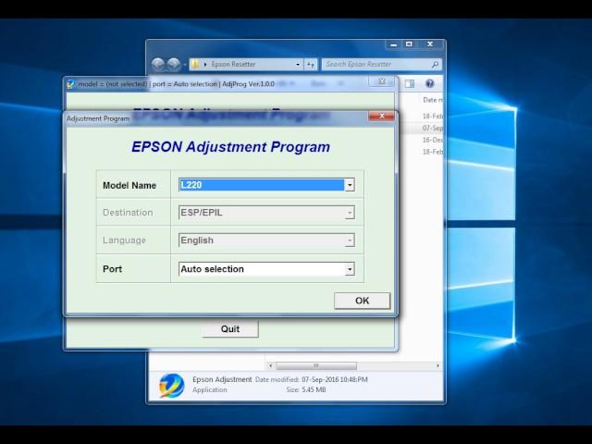The height and width of the screenshot is (444, 592).
Task: Open Explorer help question mark icon
Action: click(429, 83)
